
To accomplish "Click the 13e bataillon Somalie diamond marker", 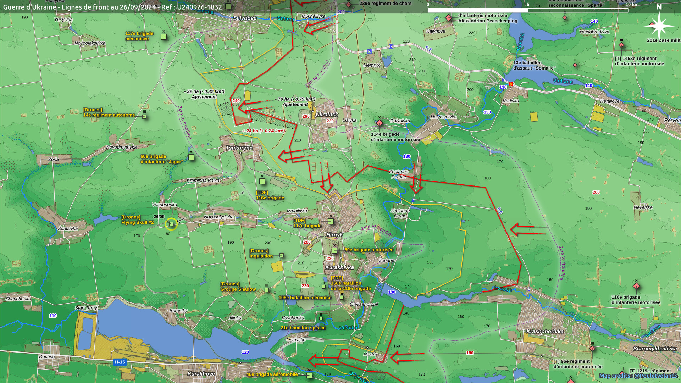I will (x=575, y=65).
